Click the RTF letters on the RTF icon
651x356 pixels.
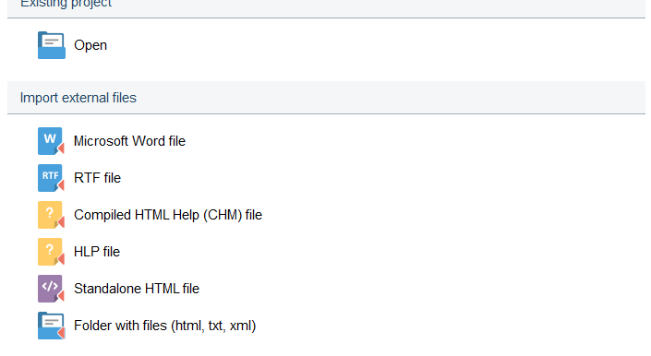click(50, 175)
